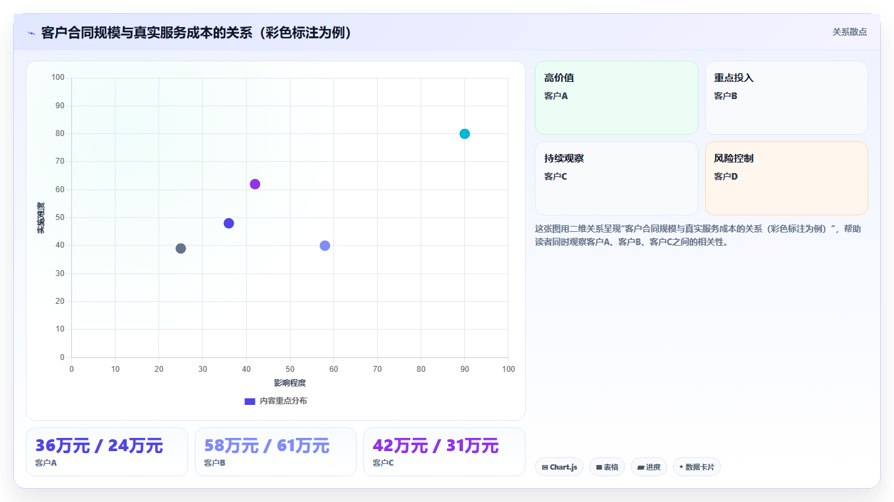The height and width of the screenshot is (502, 894).
Task: Click the 60 tick on the x-axis
Action: tap(333, 369)
